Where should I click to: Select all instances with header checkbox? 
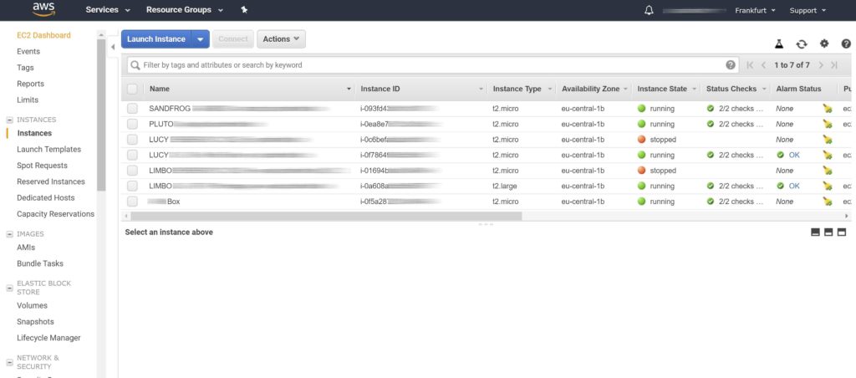pos(133,89)
